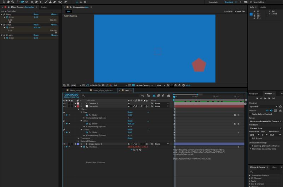Click About for Z-axis effect
283x187 pixels.
pyautogui.click(x=54, y=35)
